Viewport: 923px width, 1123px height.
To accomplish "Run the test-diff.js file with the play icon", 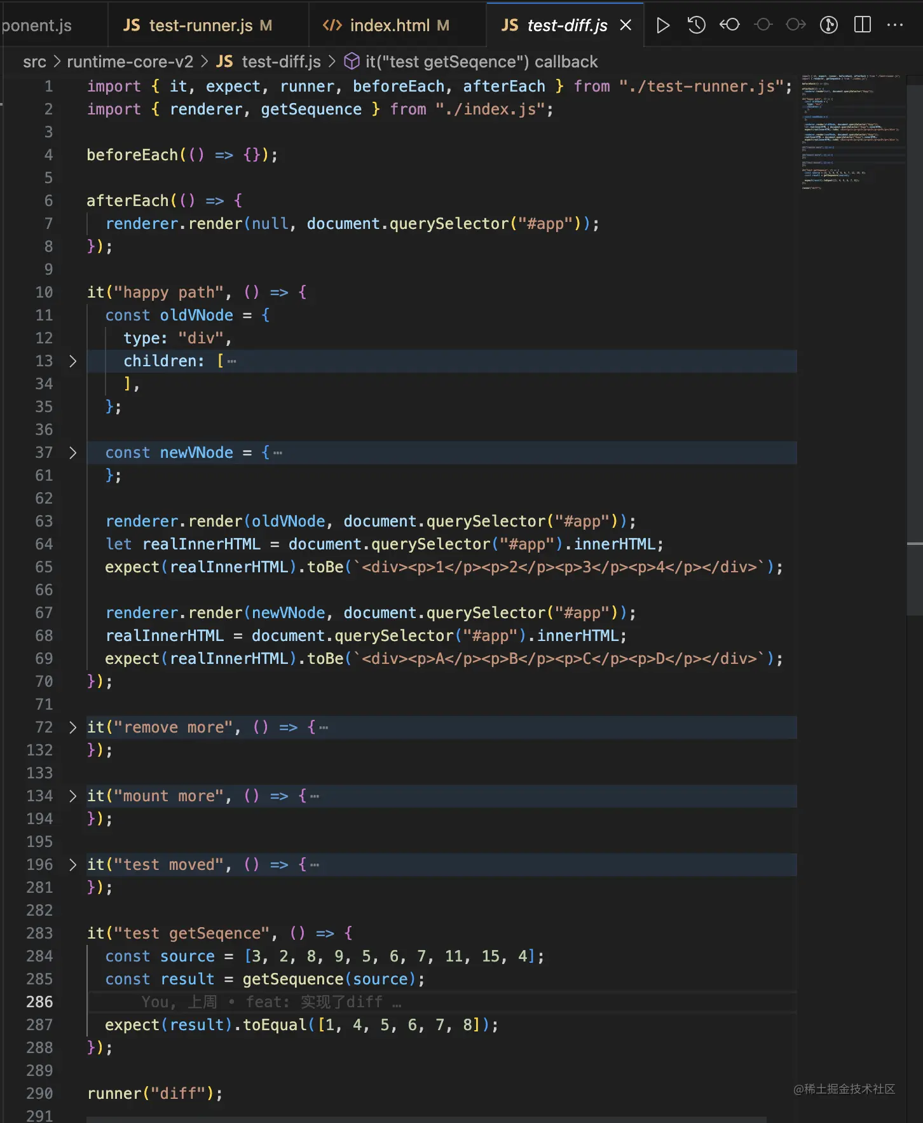I will 663,25.
